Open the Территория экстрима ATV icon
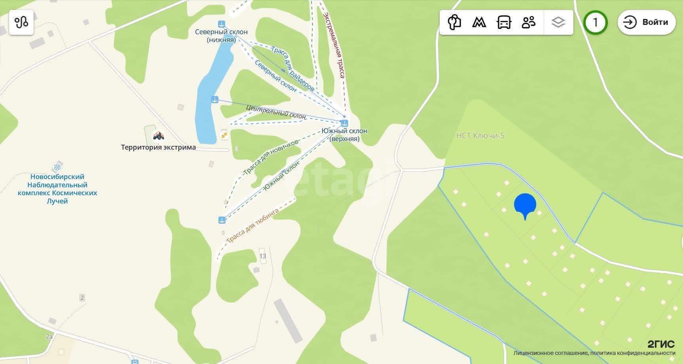683x364 pixels. pos(158,136)
